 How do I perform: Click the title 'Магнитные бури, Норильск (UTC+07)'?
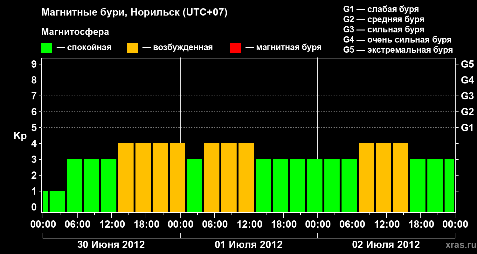tap(135, 13)
